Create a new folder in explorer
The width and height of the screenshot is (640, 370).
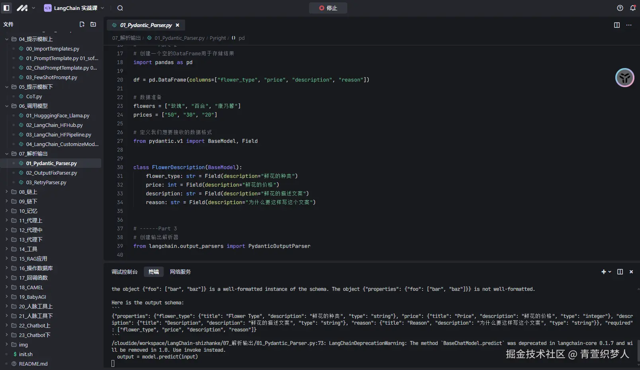93,24
